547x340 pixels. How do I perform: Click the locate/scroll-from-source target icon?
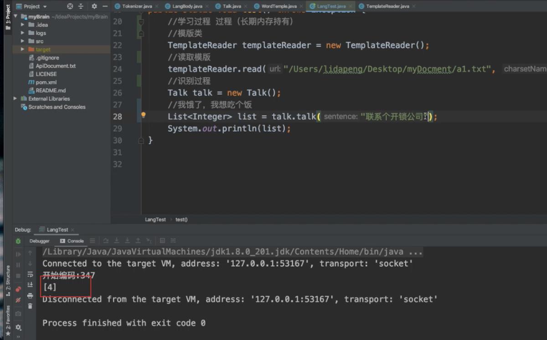point(70,6)
